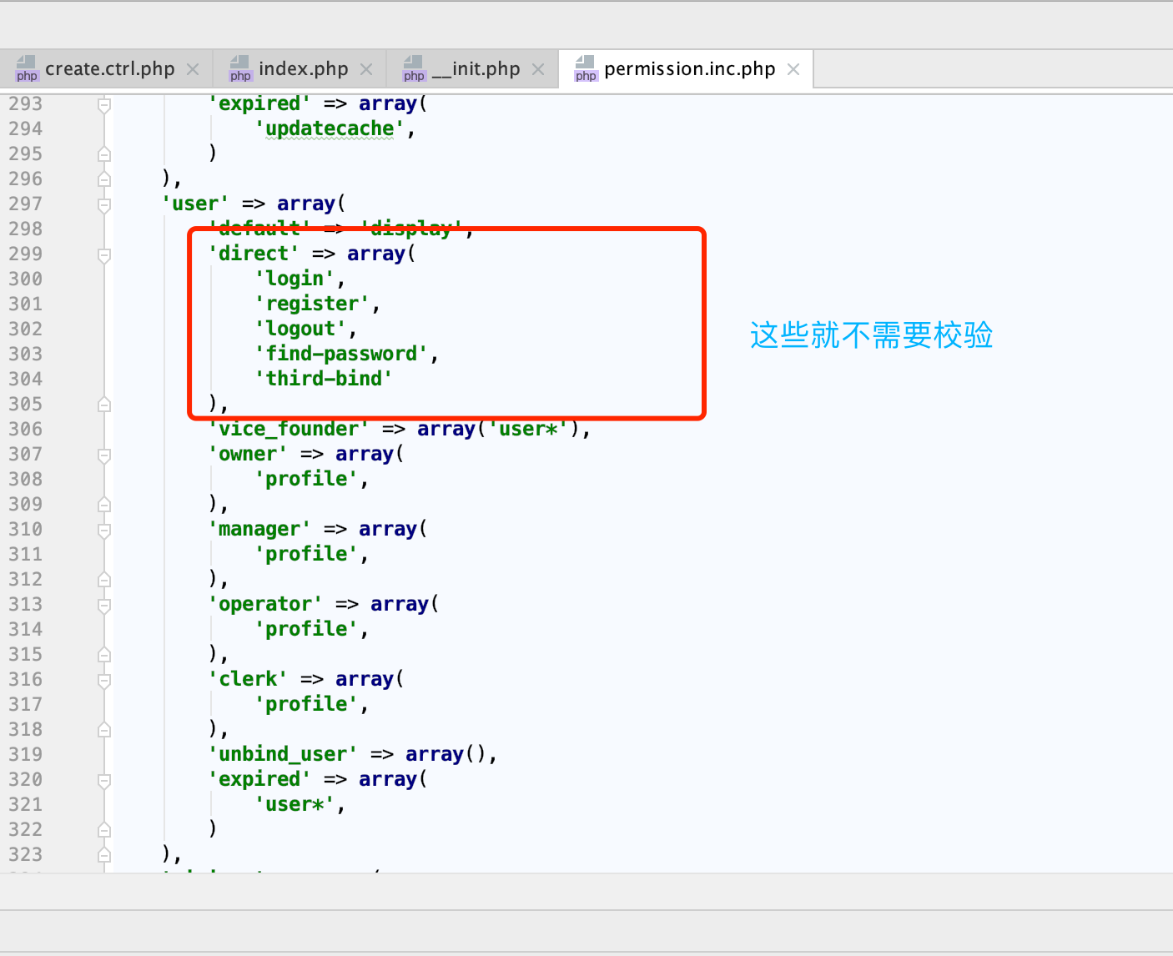The image size is (1173, 956).
Task: Click 'profile' string on line 314
Action: point(306,629)
